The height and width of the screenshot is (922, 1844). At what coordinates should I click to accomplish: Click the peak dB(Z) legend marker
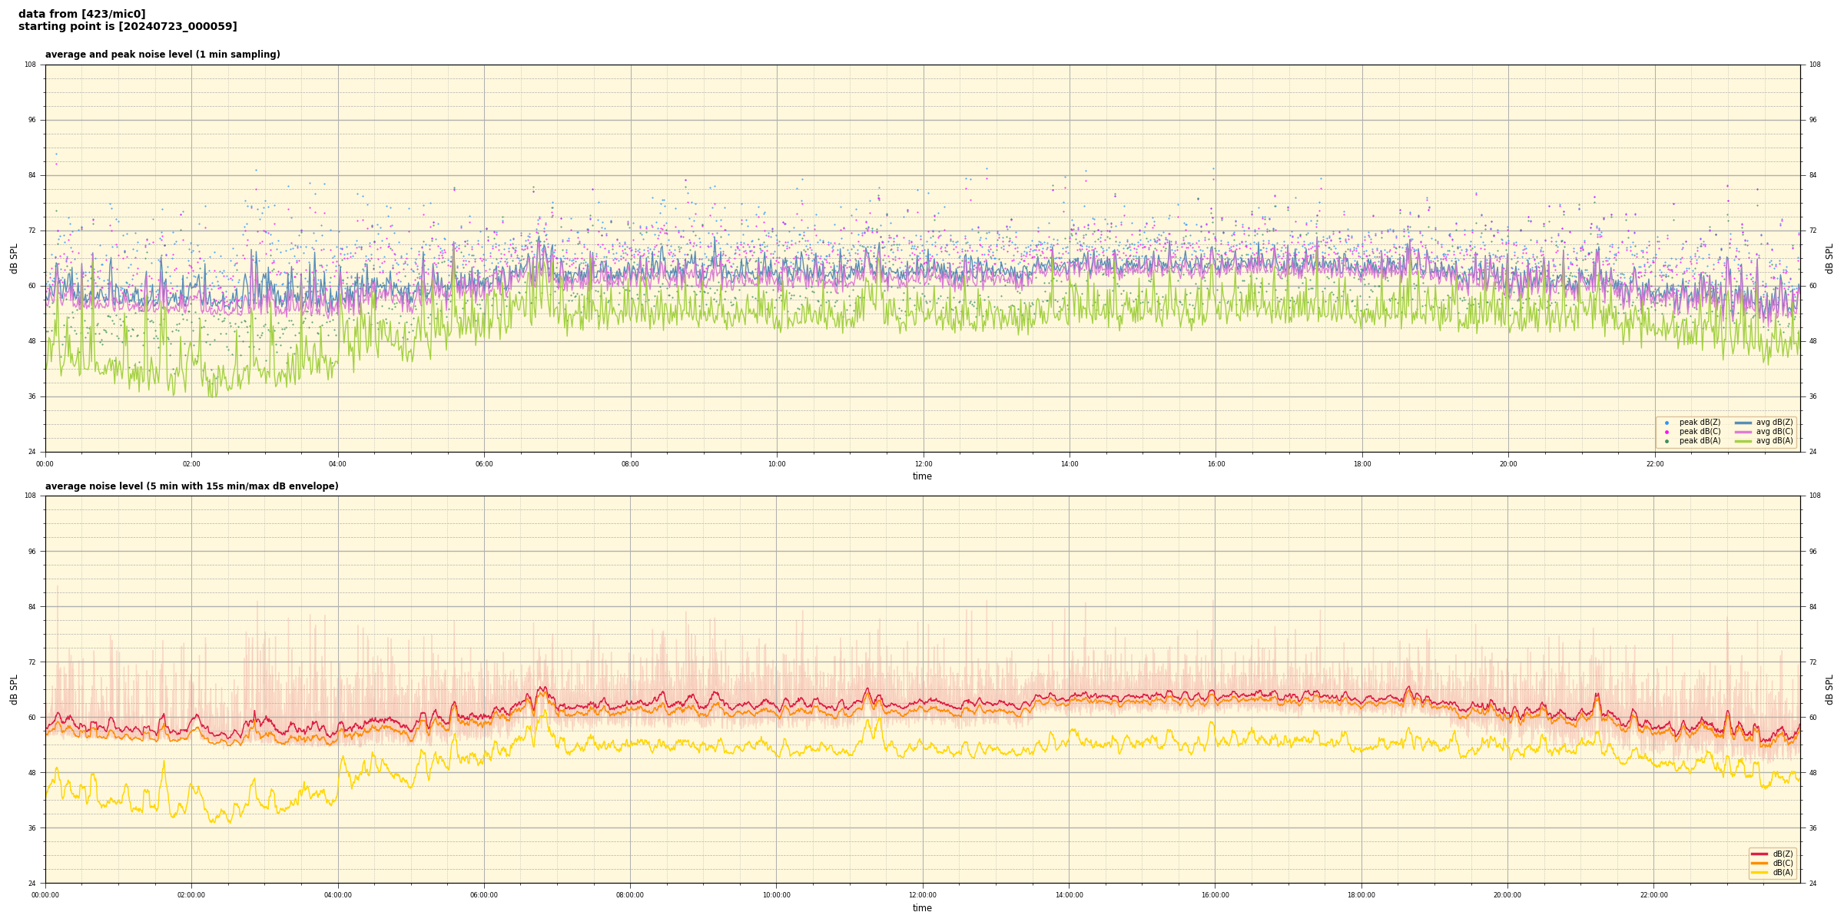pyautogui.click(x=1667, y=423)
